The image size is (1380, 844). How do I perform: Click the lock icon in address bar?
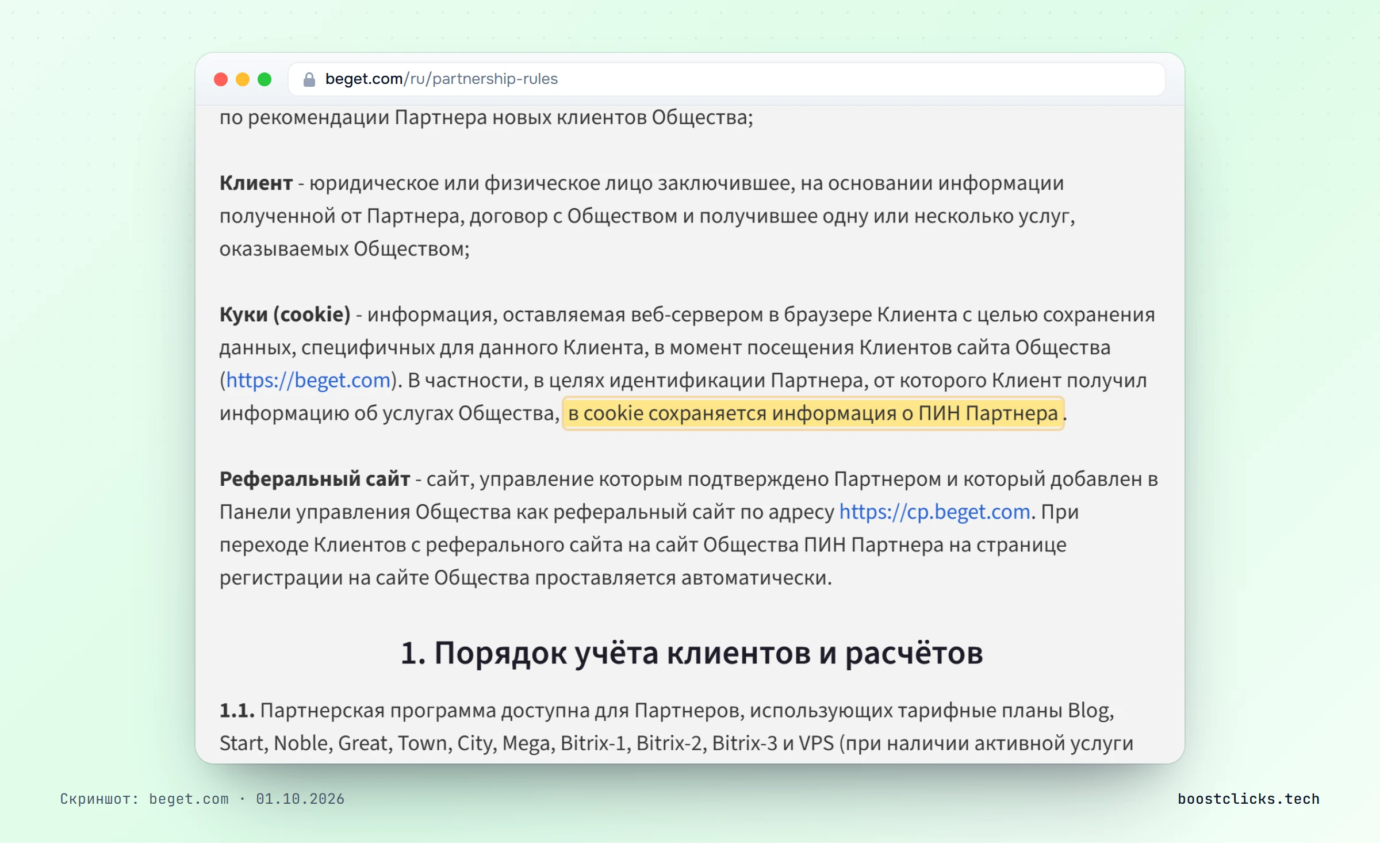pyautogui.click(x=309, y=79)
